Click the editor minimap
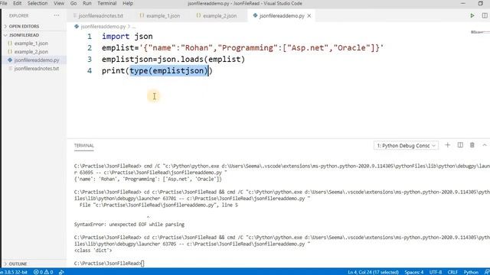490x275 pixels. click(x=480, y=32)
